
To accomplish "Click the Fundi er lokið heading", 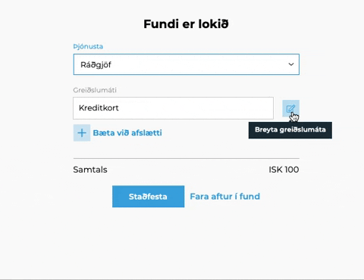I will point(186,24).
